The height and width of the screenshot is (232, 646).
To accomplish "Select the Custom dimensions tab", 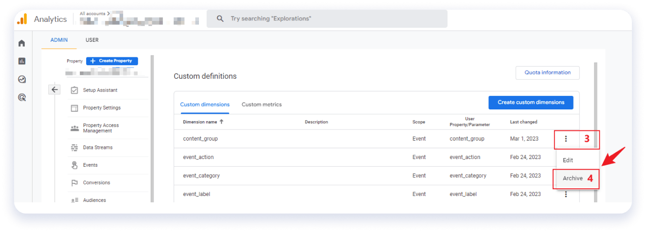I will (205, 104).
